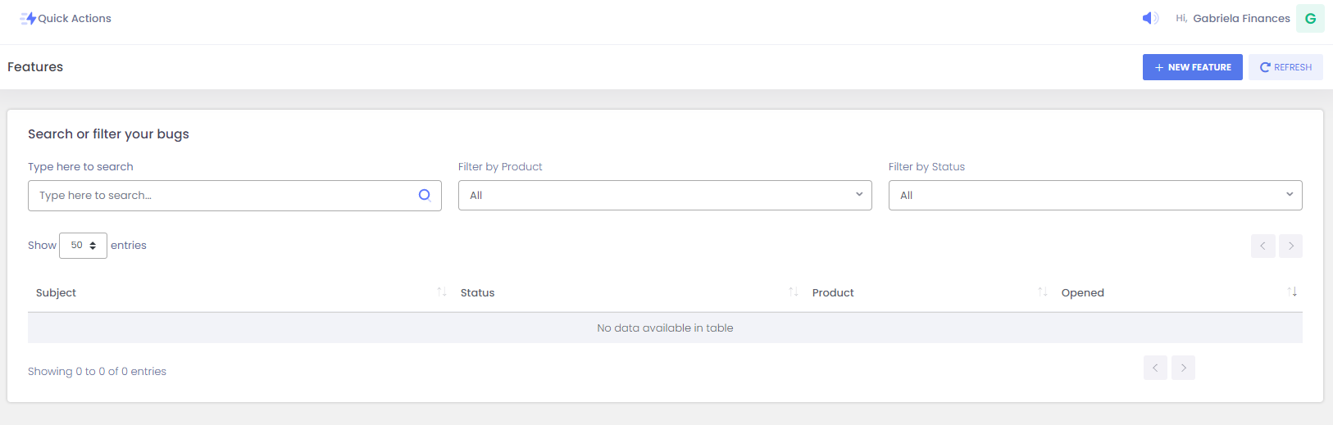The height and width of the screenshot is (425, 1333).
Task: Click the Quick Actions lightning icon
Action: [x=28, y=18]
